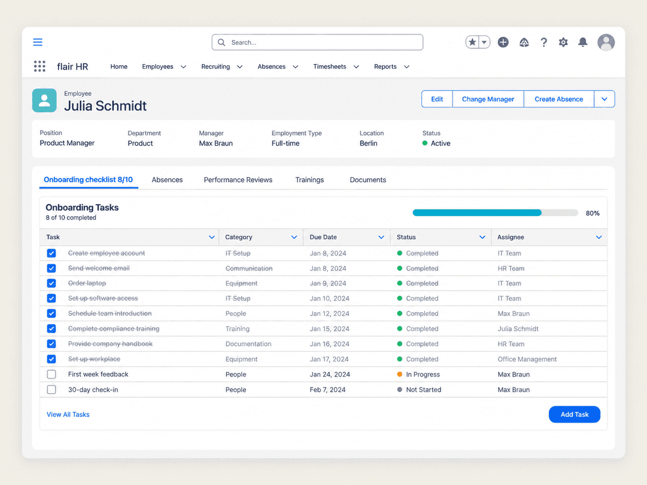The height and width of the screenshot is (485, 647).
Task: Open the user profile avatar
Action: (606, 42)
